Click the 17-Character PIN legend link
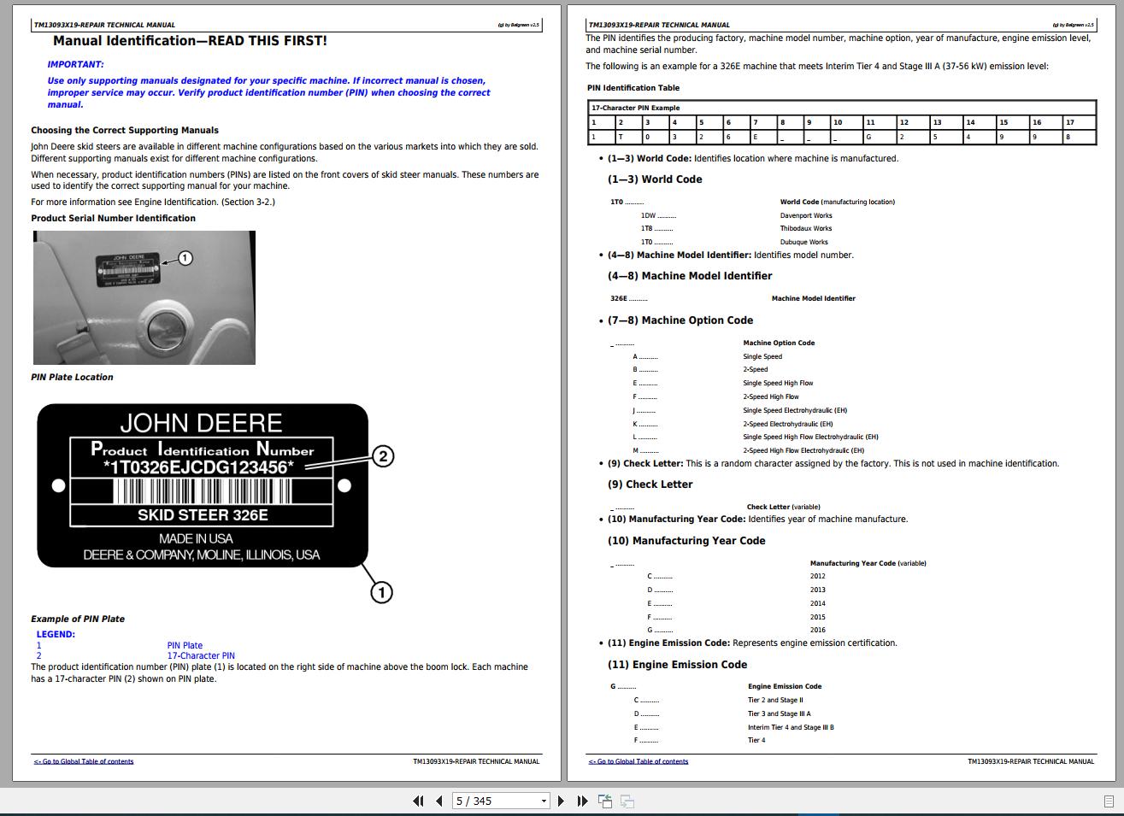 201,656
